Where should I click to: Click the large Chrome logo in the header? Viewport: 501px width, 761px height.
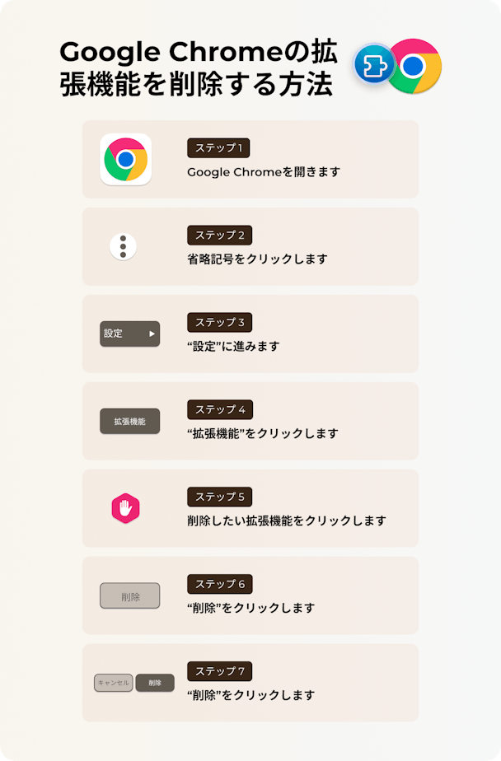(414, 66)
